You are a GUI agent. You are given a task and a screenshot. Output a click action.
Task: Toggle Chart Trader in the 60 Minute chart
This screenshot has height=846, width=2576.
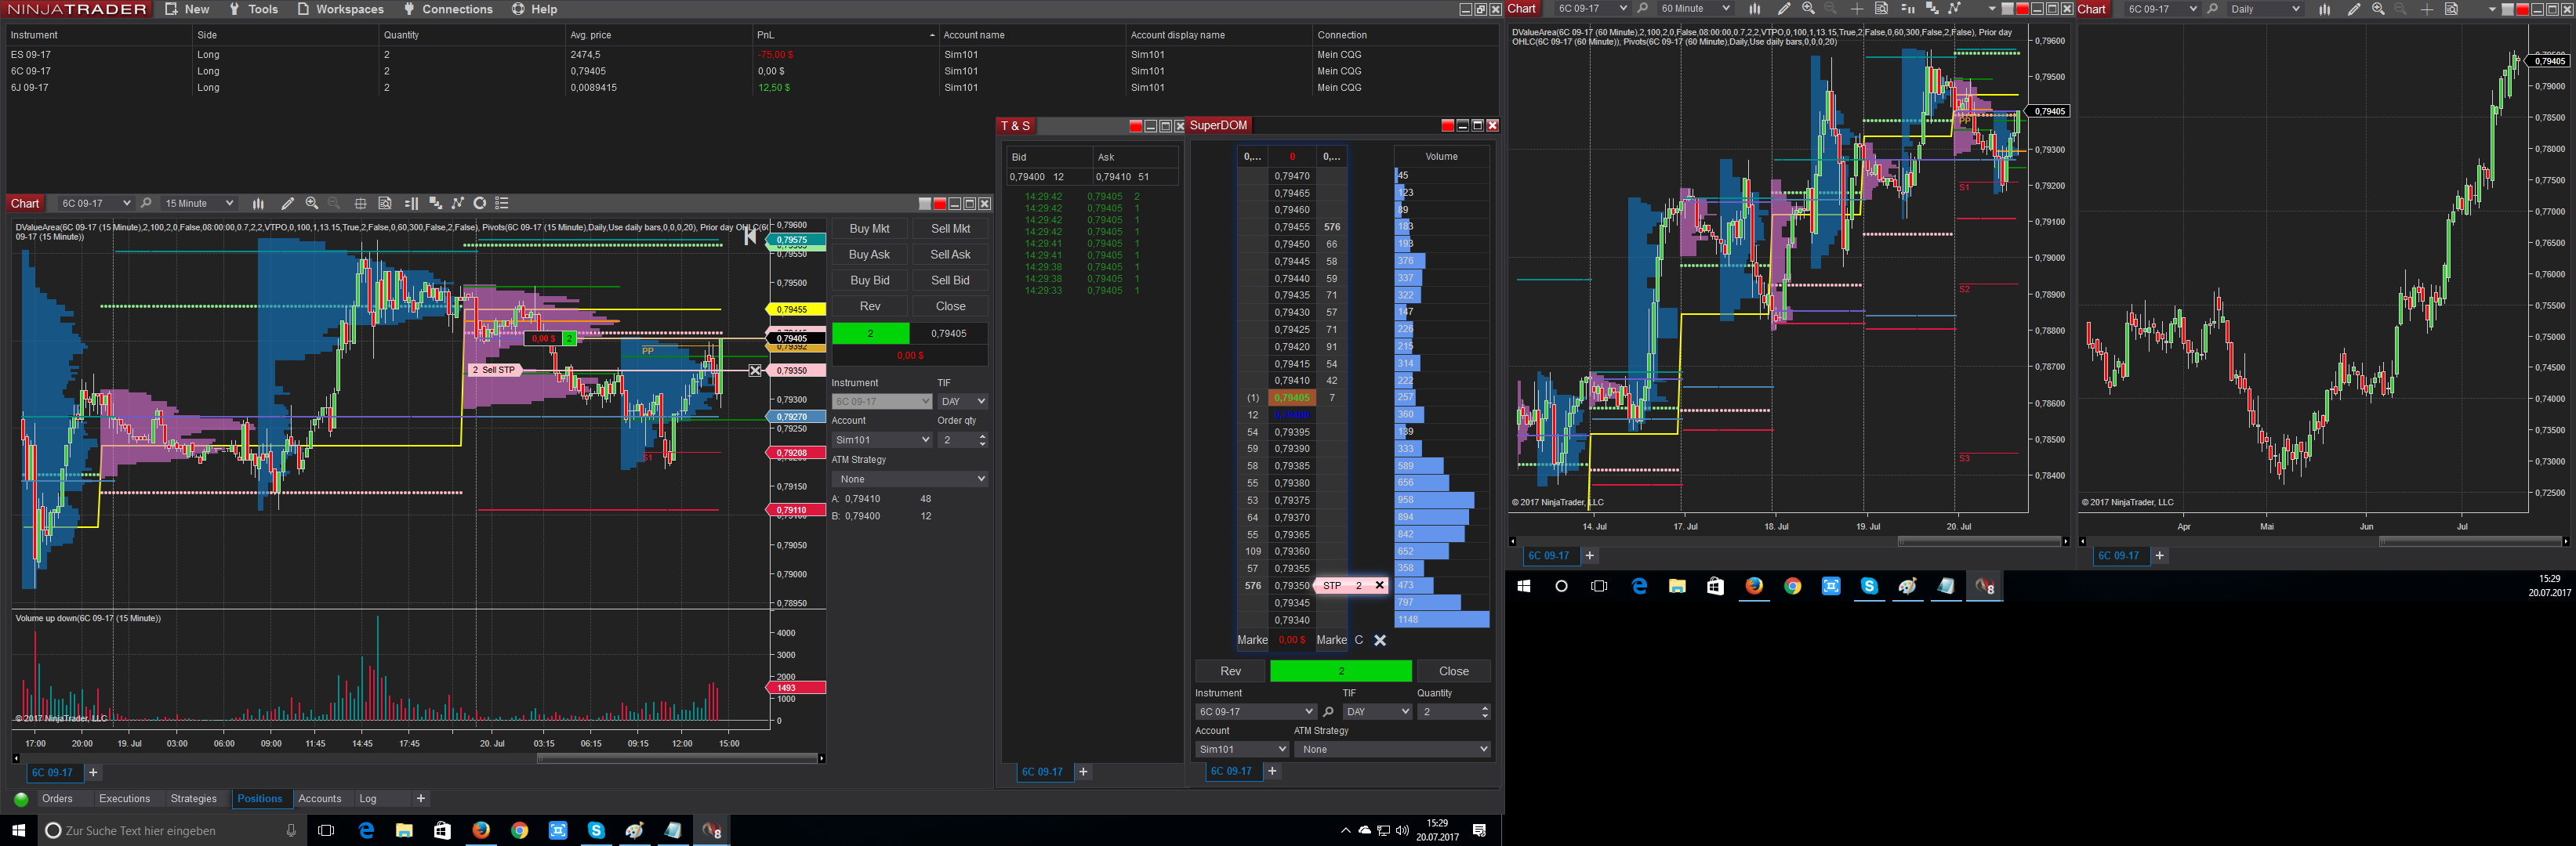pyautogui.click(x=1907, y=9)
